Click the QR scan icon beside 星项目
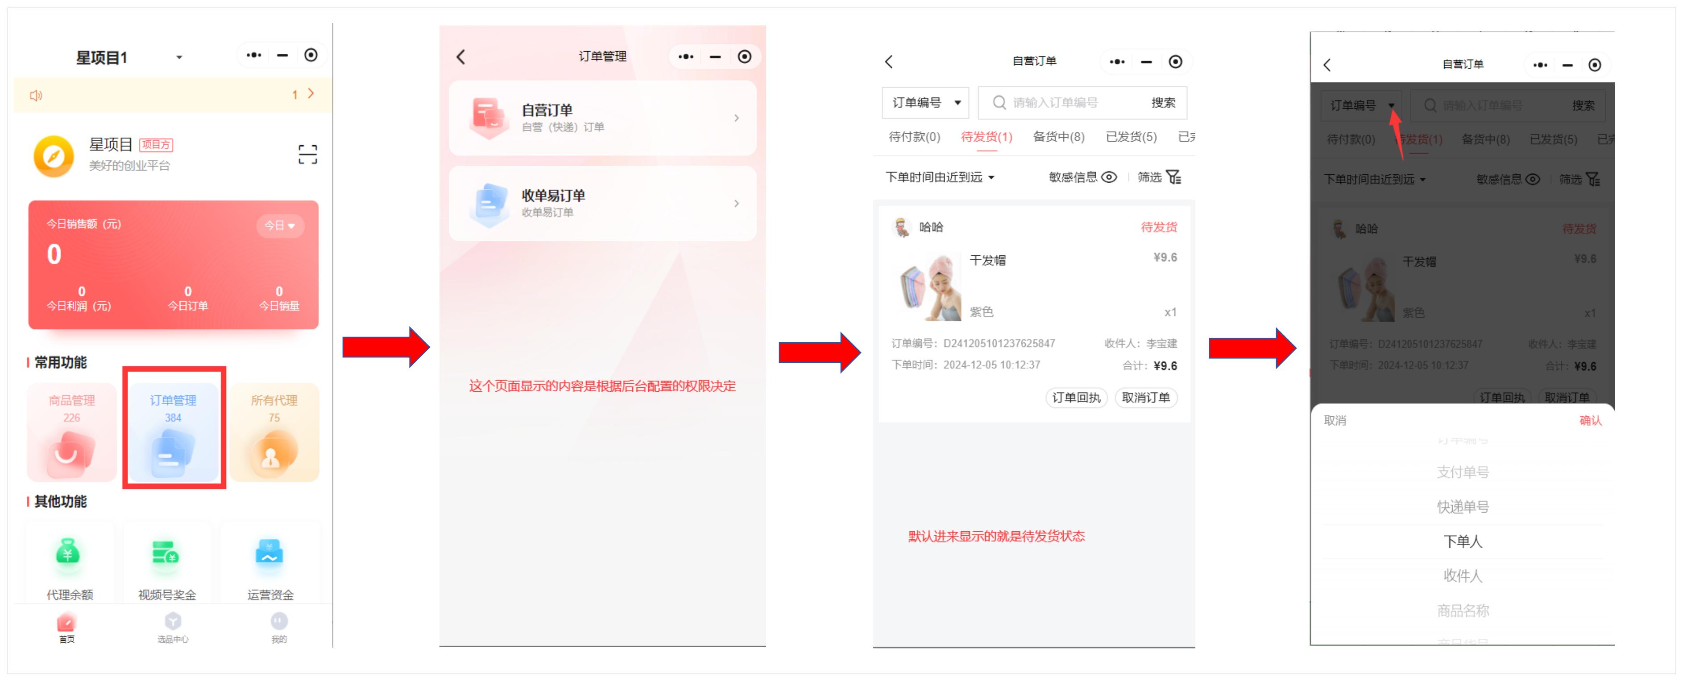The image size is (1683, 681). point(308,154)
